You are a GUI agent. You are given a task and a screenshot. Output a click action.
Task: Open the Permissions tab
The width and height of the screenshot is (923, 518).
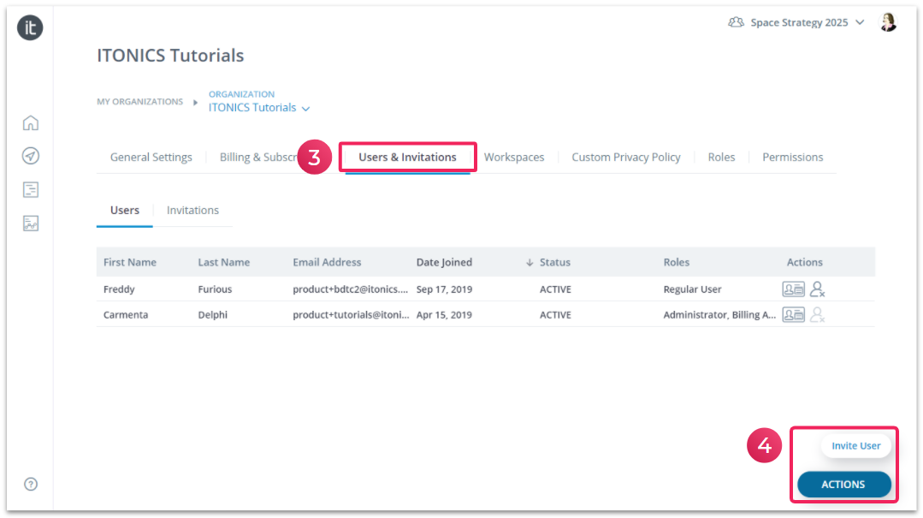(x=792, y=158)
